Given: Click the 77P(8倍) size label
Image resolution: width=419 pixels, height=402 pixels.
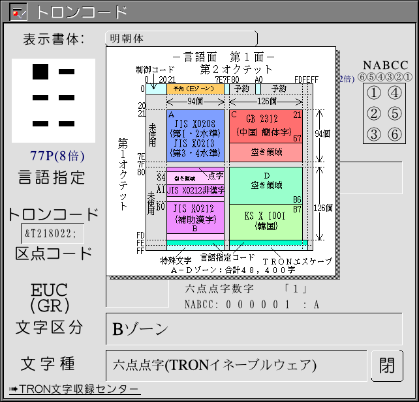Looking at the screenshot, I should pos(57,156).
